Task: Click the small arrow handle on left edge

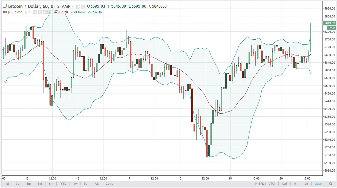Action: click(1, 93)
